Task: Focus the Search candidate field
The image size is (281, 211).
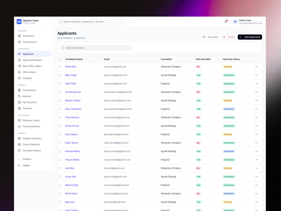Action: click(x=96, y=48)
